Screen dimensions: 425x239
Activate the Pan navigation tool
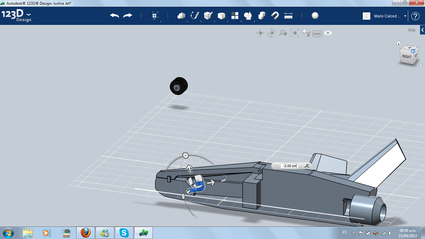(260, 33)
